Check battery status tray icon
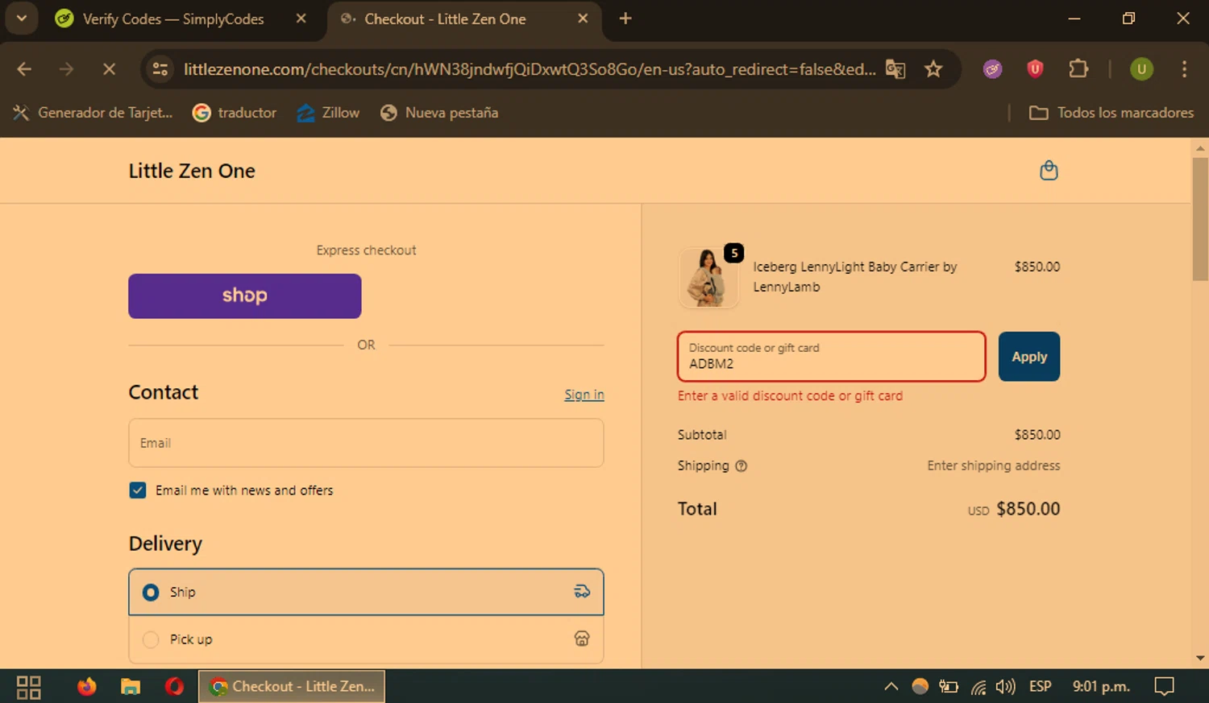1209x703 pixels. tap(949, 687)
